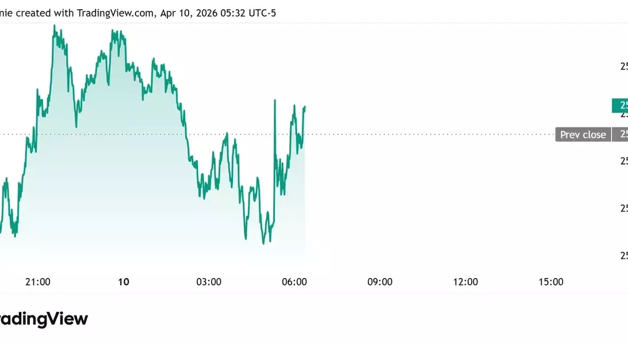Viewport: 628px width, 344px height.
Task: Select the 06:00 time axis label
Action: [294, 282]
